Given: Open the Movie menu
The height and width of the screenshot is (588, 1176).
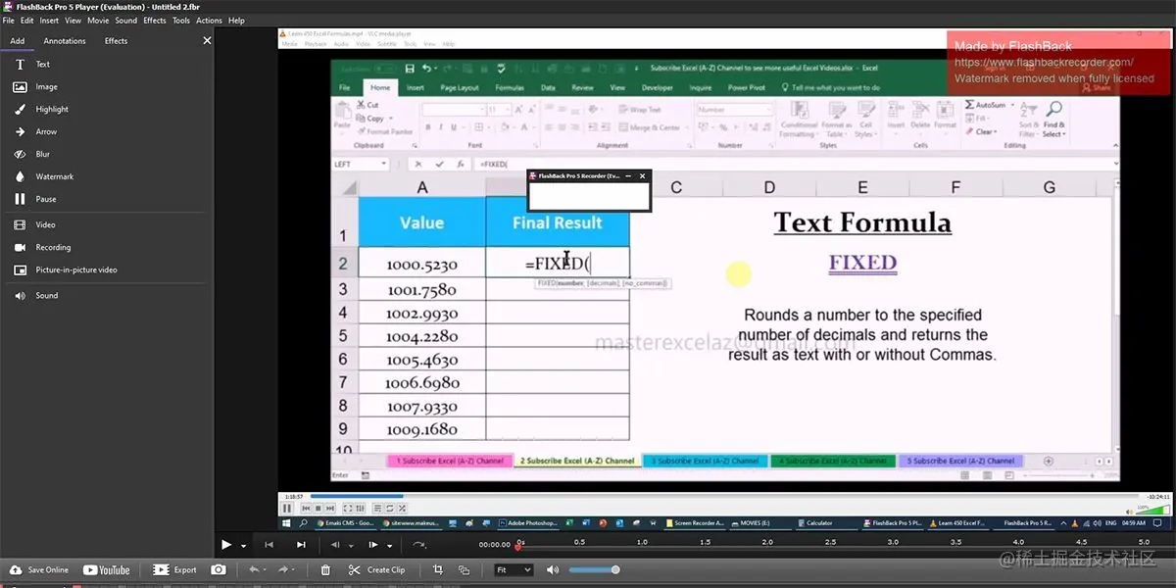Looking at the screenshot, I should tap(98, 21).
